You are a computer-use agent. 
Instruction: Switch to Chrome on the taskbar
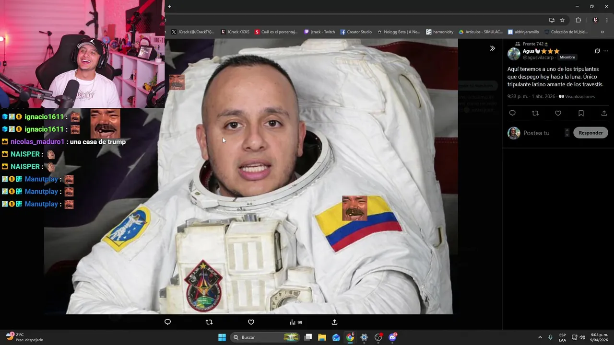click(x=350, y=337)
